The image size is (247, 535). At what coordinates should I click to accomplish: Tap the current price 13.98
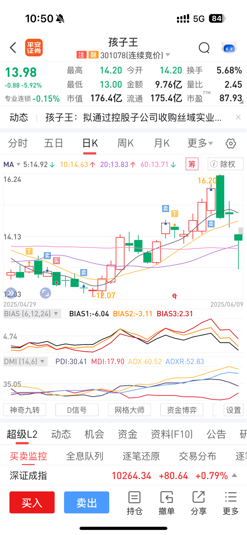tap(21, 72)
